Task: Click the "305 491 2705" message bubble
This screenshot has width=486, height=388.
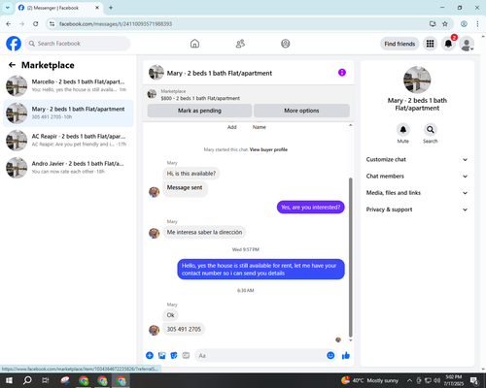Action: pyautogui.click(x=184, y=329)
